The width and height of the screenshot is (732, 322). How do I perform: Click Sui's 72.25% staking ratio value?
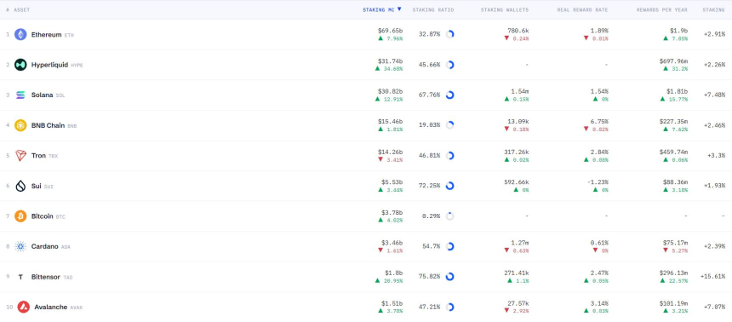click(429, 186)
